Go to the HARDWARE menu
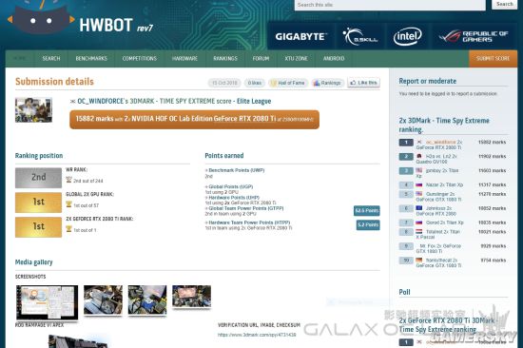This screenshot has width=523, height=348. click(x=184, y=58)
